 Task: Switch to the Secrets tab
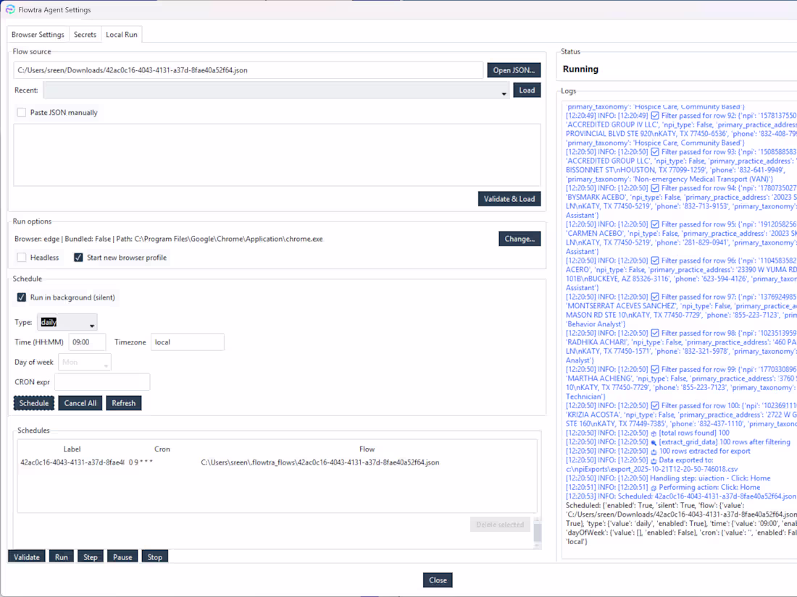click(85, 34)
